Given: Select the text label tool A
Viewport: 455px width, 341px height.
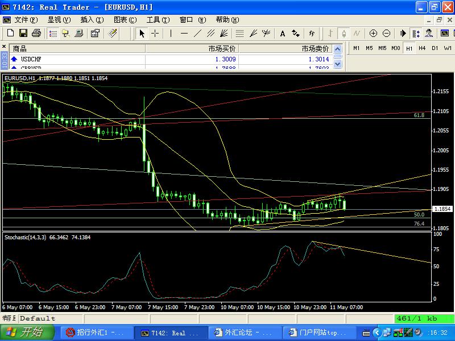Looking at the screenshot, I should click(282, 34).
